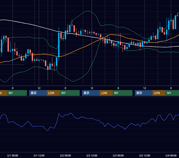
Task: Select the NY block before first 東京
Action: click(x=17, y=93)
